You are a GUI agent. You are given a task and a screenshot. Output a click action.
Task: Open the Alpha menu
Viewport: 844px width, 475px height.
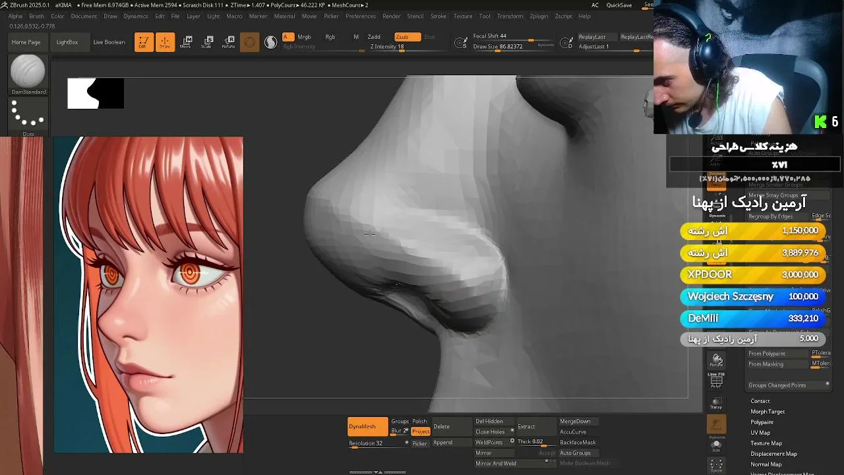point(15,16)
